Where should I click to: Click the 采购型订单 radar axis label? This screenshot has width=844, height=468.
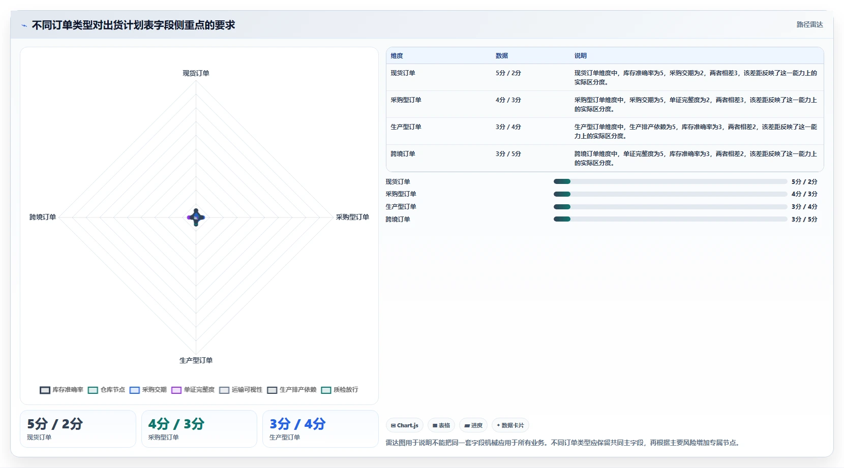pos(352,217)
